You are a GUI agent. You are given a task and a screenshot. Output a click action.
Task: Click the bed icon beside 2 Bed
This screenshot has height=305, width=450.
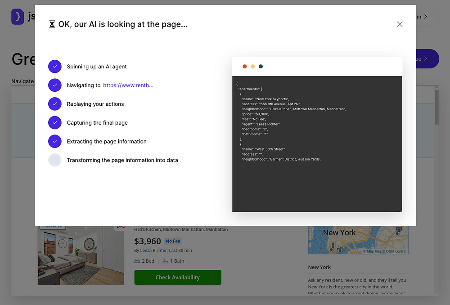tap(137, 261)
